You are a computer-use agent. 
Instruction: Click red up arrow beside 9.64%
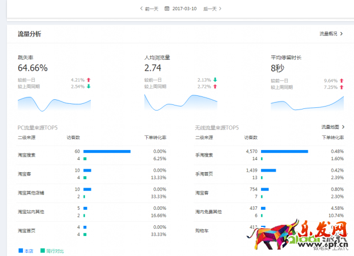[341, 80]
